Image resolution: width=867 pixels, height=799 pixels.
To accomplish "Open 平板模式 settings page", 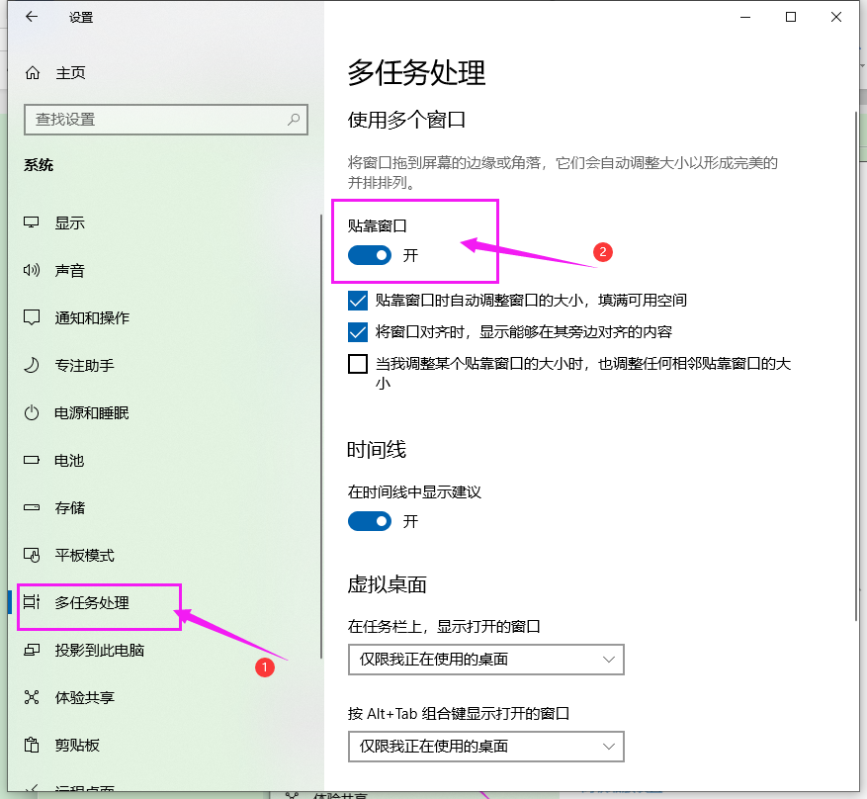I will 84,555.
